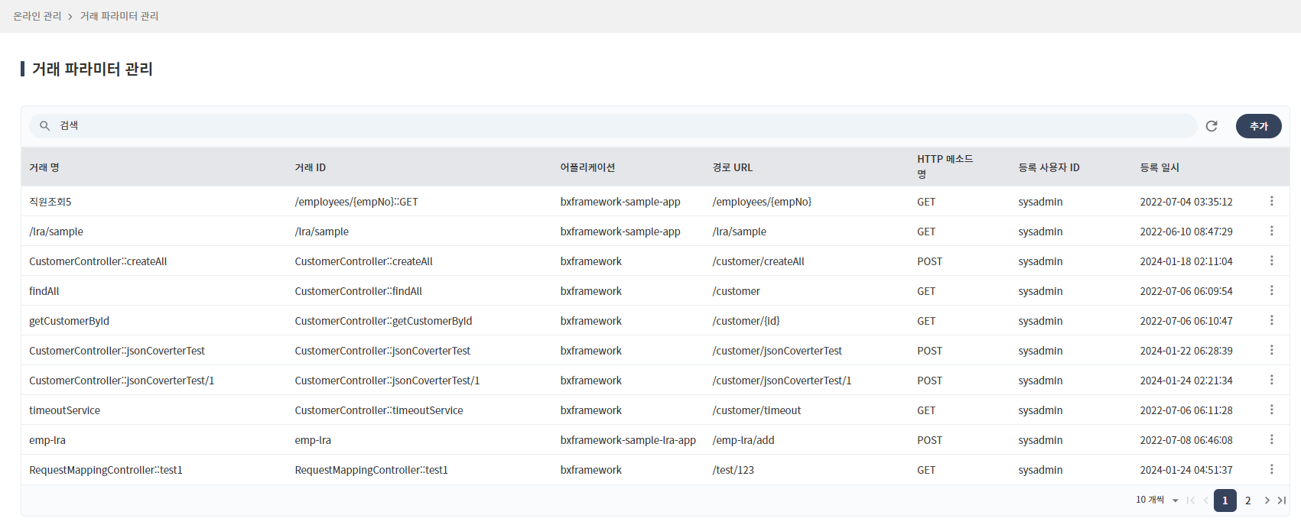
Task: Open 거래 파라미터 관리 breadcrumb link
Action: click(119, 16)
